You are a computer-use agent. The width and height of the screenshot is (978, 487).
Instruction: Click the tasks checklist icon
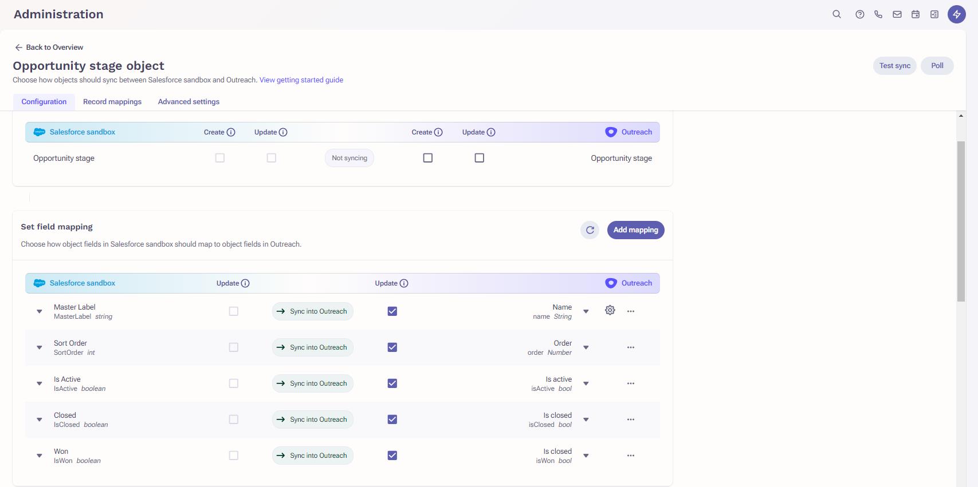click(x=934, y=14)
